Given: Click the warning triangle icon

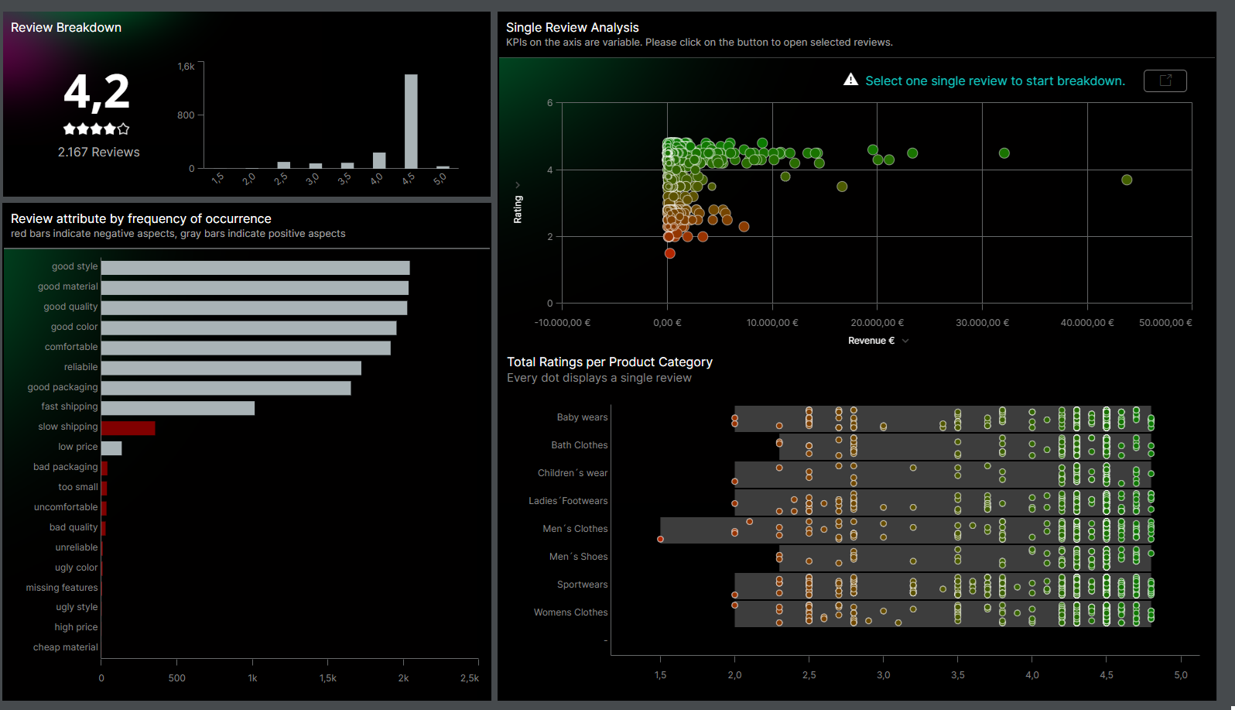Looking at the screenshot, I should (850, 80).
